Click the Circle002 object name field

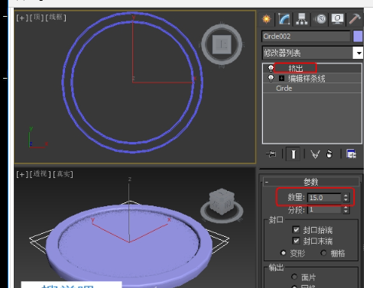(x=306, y=37)
